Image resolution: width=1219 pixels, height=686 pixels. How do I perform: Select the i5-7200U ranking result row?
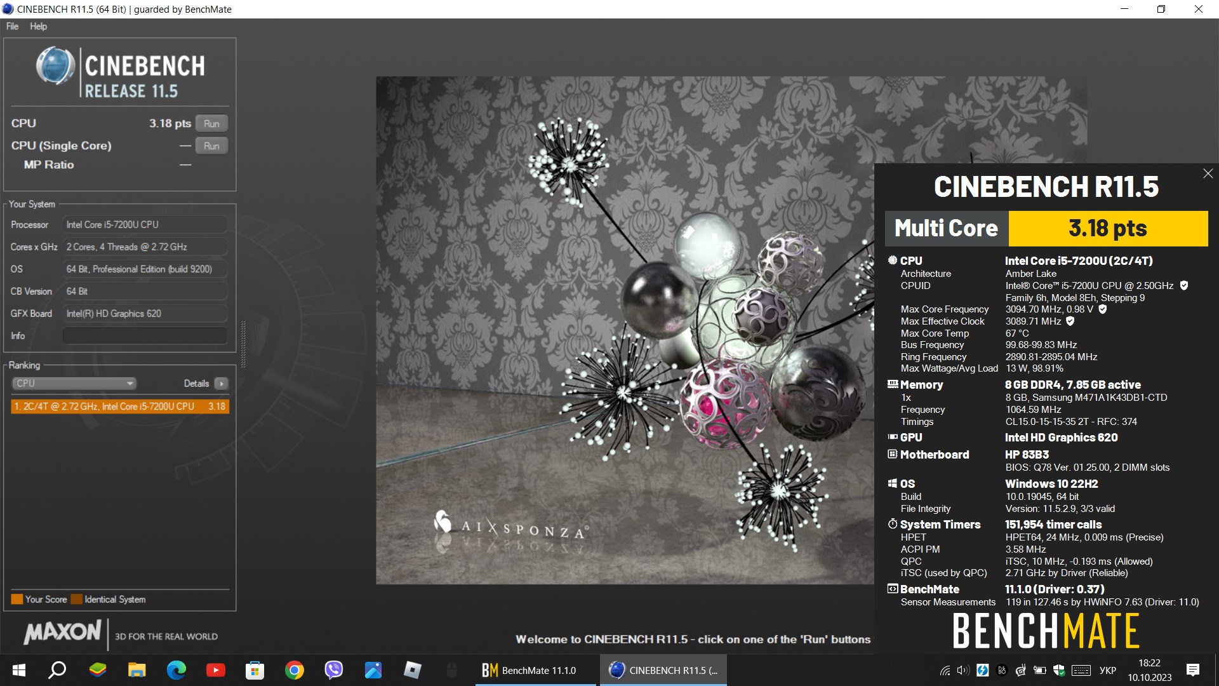click(x=120, y=406)
